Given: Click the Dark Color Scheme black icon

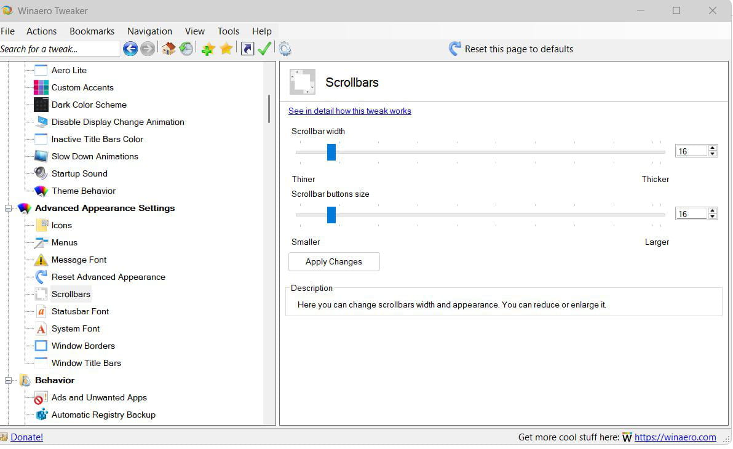Looking at the screenshot, I should (x=41, y=105).
